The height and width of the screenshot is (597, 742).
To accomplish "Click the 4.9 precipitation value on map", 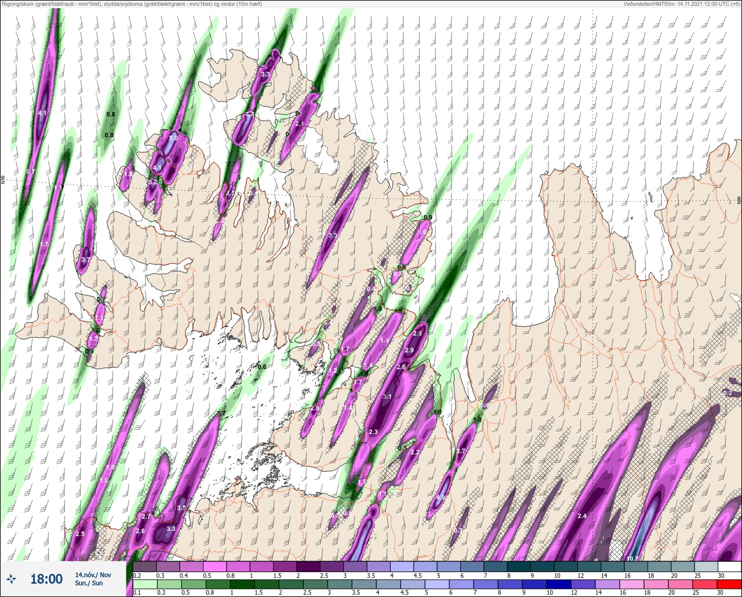I will 441,497.
